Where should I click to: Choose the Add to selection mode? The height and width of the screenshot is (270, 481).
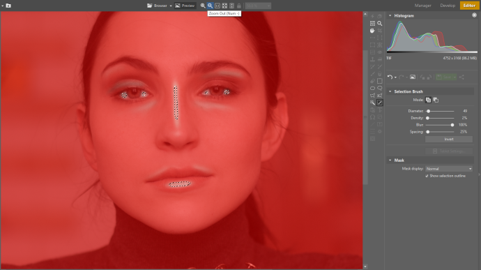428,100
